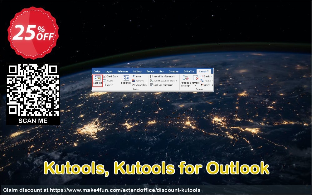The height and width of the screenshot is (195, 312).
Task: Click Empty Paragraphs removal option
Action: coord(207,85)
